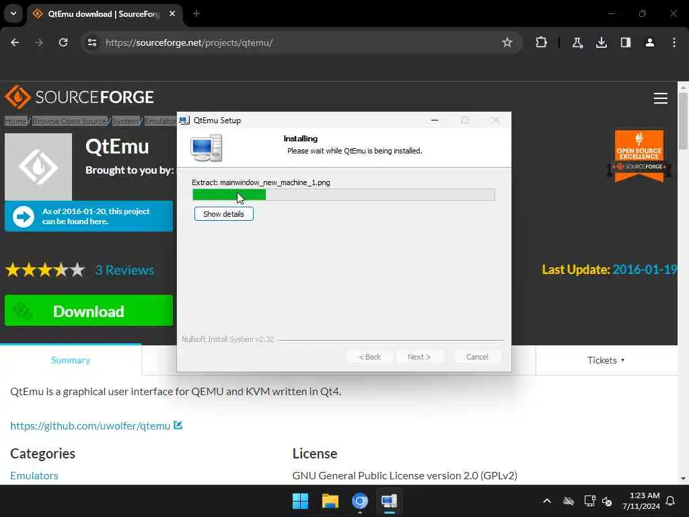Click the Back button in setup

(x=369, y=357)
